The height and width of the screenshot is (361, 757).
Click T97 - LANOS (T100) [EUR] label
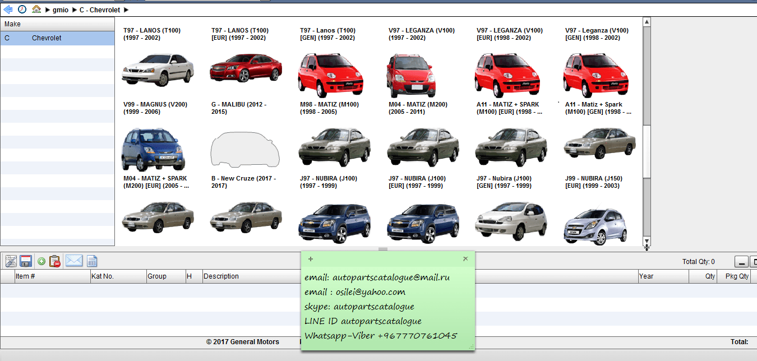click(x=240, y=34)
